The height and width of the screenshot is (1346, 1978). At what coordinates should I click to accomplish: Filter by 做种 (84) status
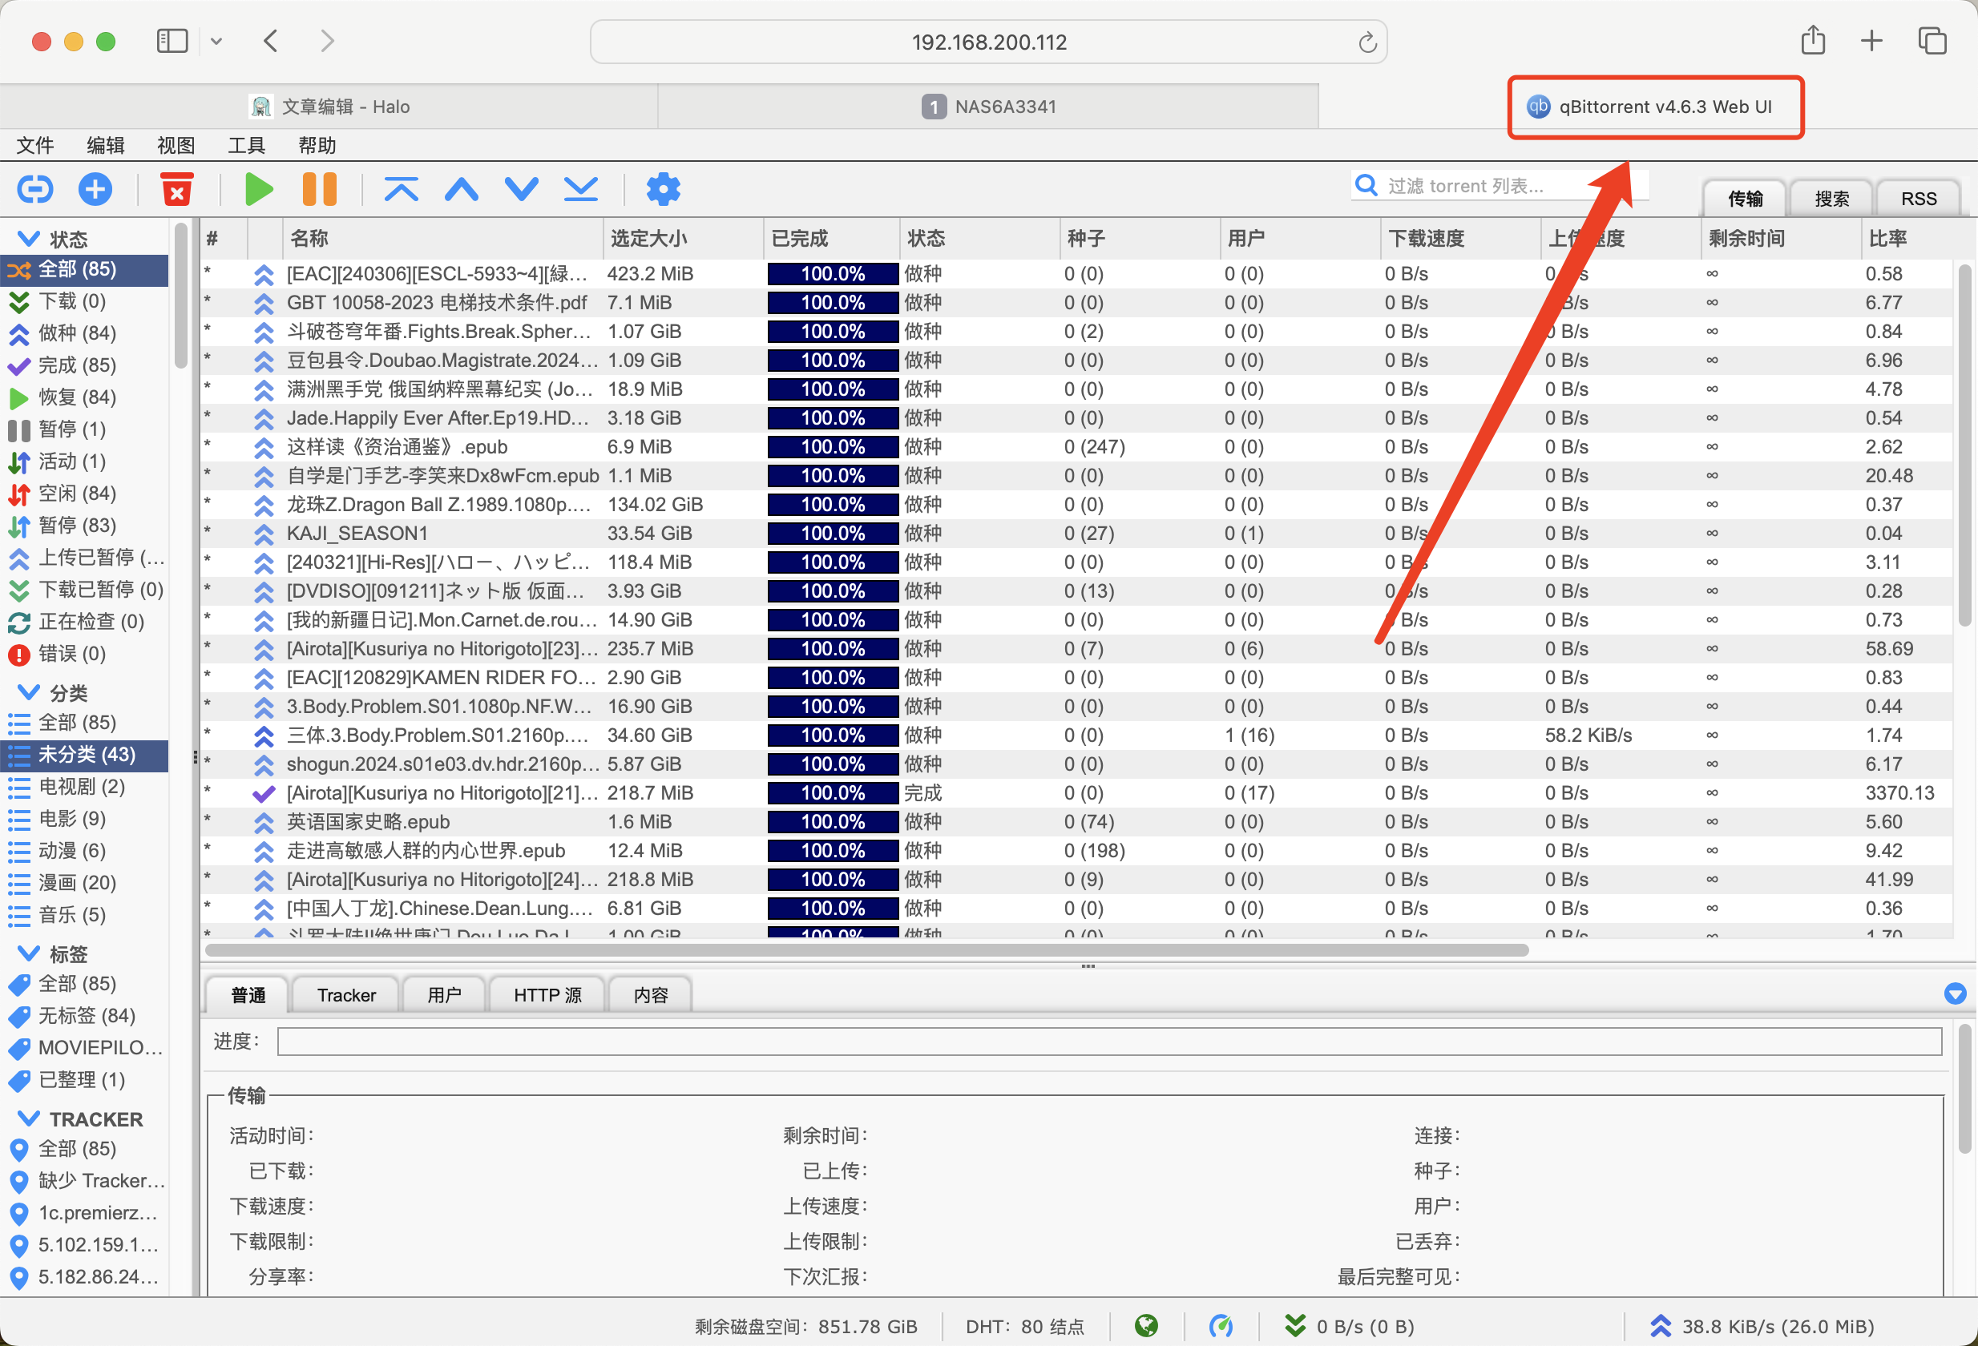[84, 333]
